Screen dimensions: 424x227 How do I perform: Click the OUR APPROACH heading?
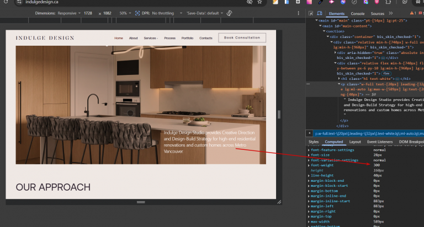pos(53,187)
